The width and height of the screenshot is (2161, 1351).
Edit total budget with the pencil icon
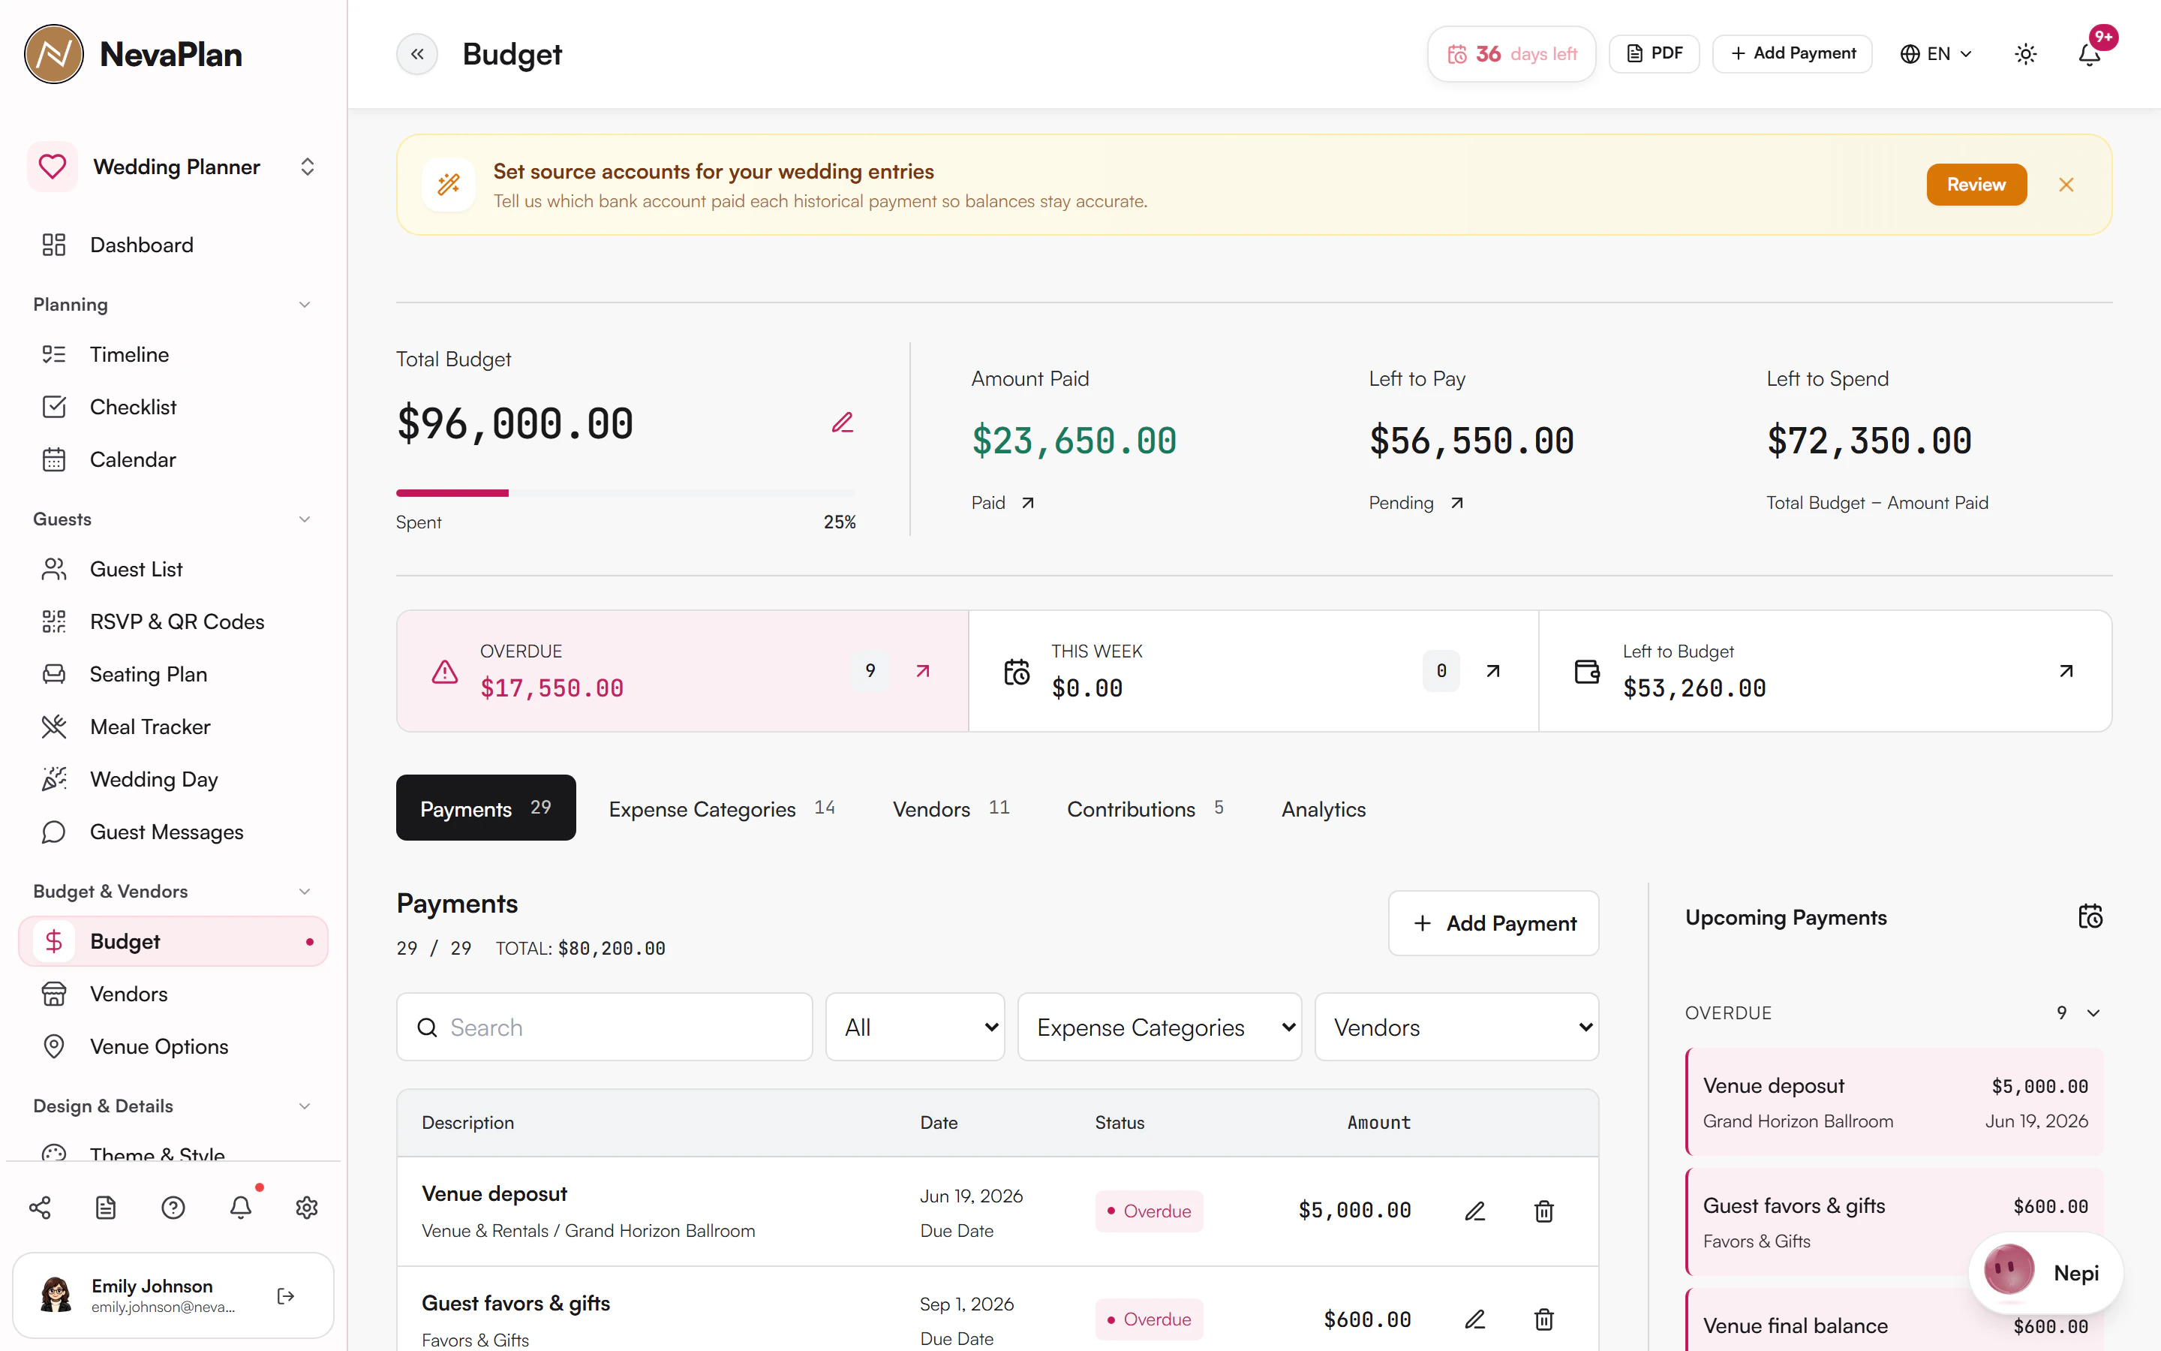coord(842,423)
